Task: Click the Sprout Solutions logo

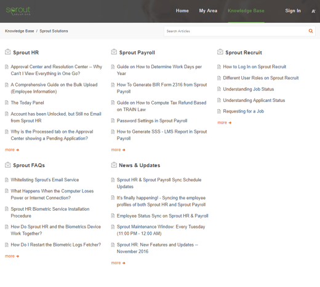Action: pyautogui.click(x=18, y=11)
